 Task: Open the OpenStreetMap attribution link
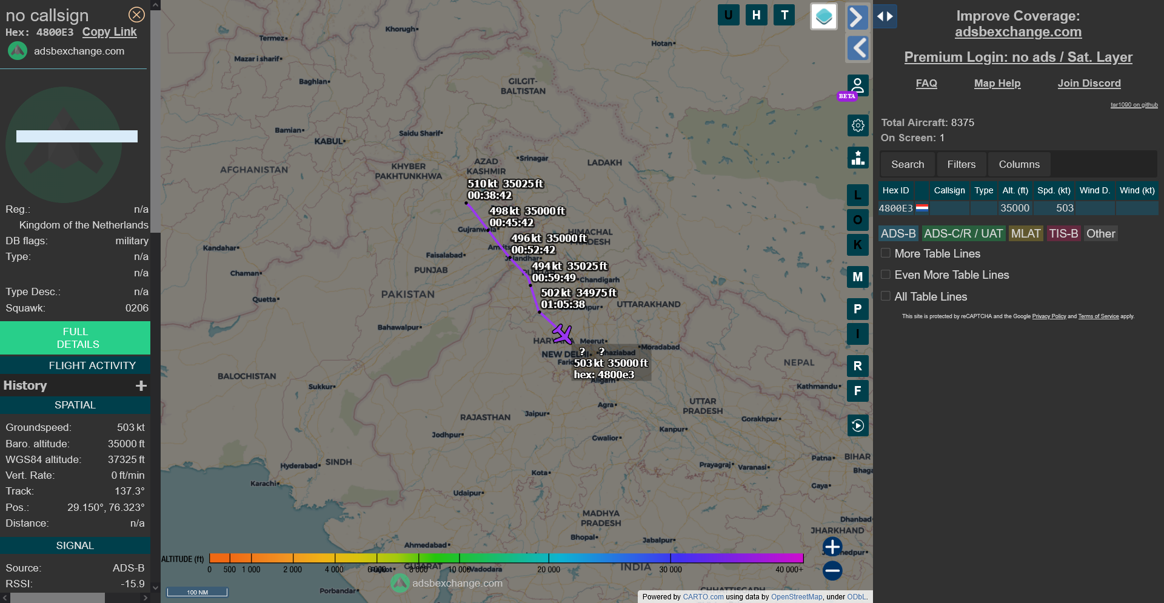797,597
